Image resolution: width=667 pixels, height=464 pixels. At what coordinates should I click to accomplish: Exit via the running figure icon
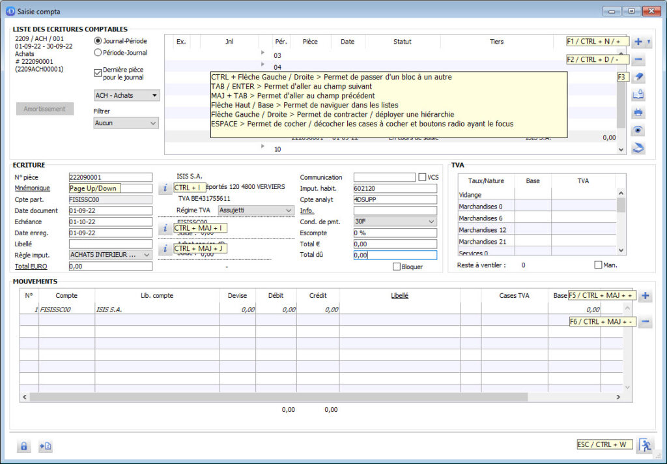tap(645, 445)
